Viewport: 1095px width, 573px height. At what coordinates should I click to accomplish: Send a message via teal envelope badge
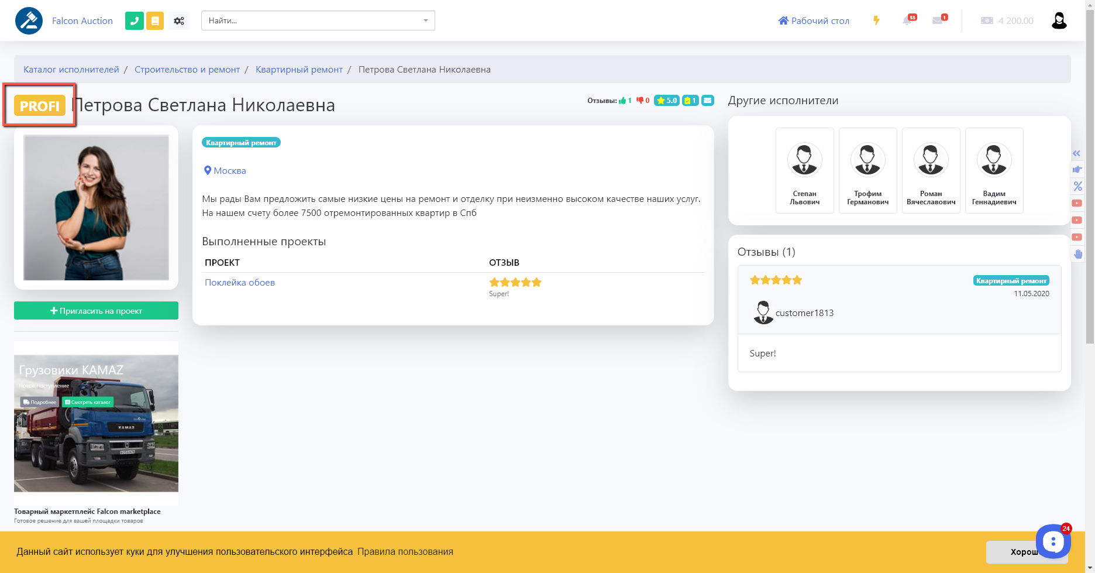coord(708,101)
